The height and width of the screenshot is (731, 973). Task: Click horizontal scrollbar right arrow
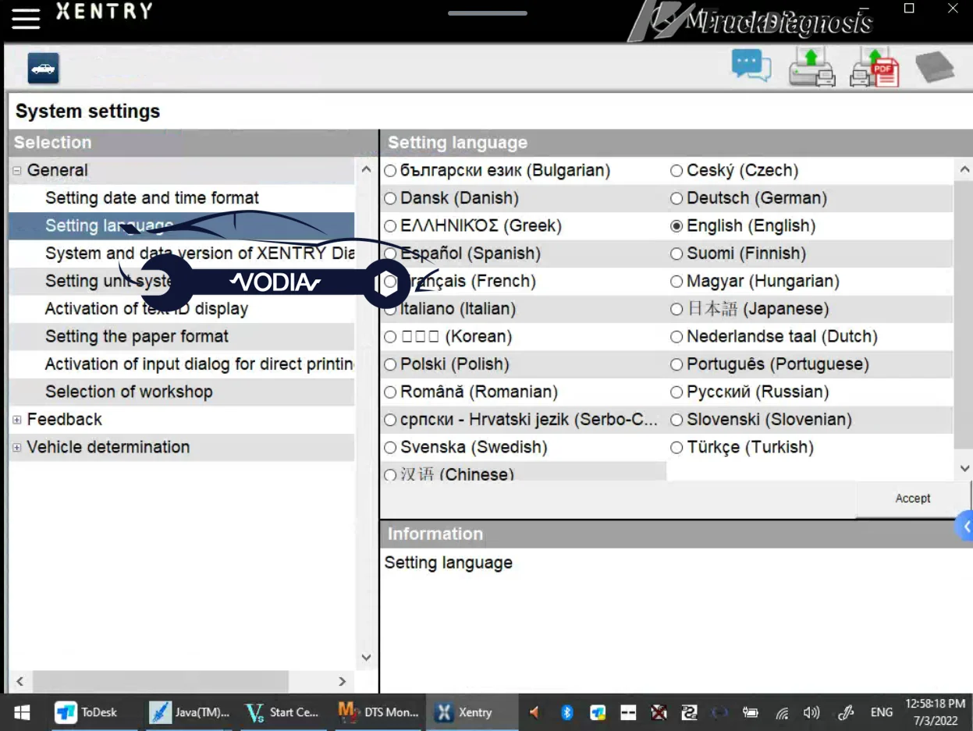342,681
